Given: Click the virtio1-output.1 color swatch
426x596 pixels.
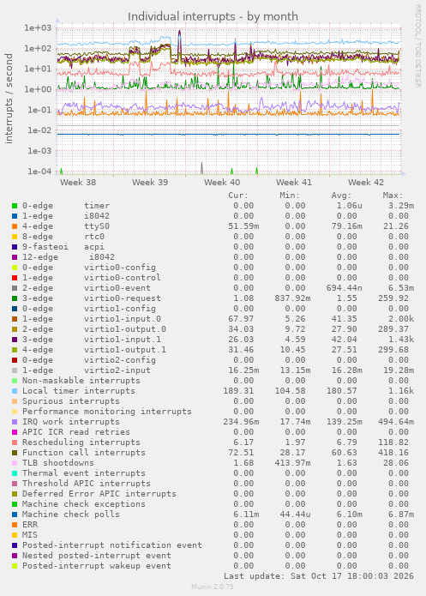Looking at the screenshot, I should (x=15, y=350).
